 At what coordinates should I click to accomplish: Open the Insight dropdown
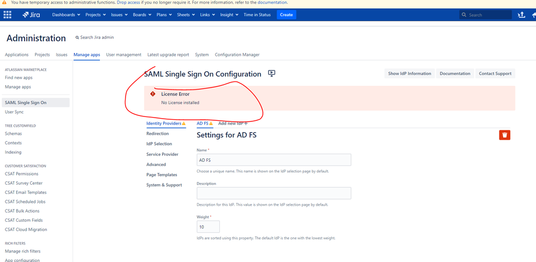pos(229,14)
